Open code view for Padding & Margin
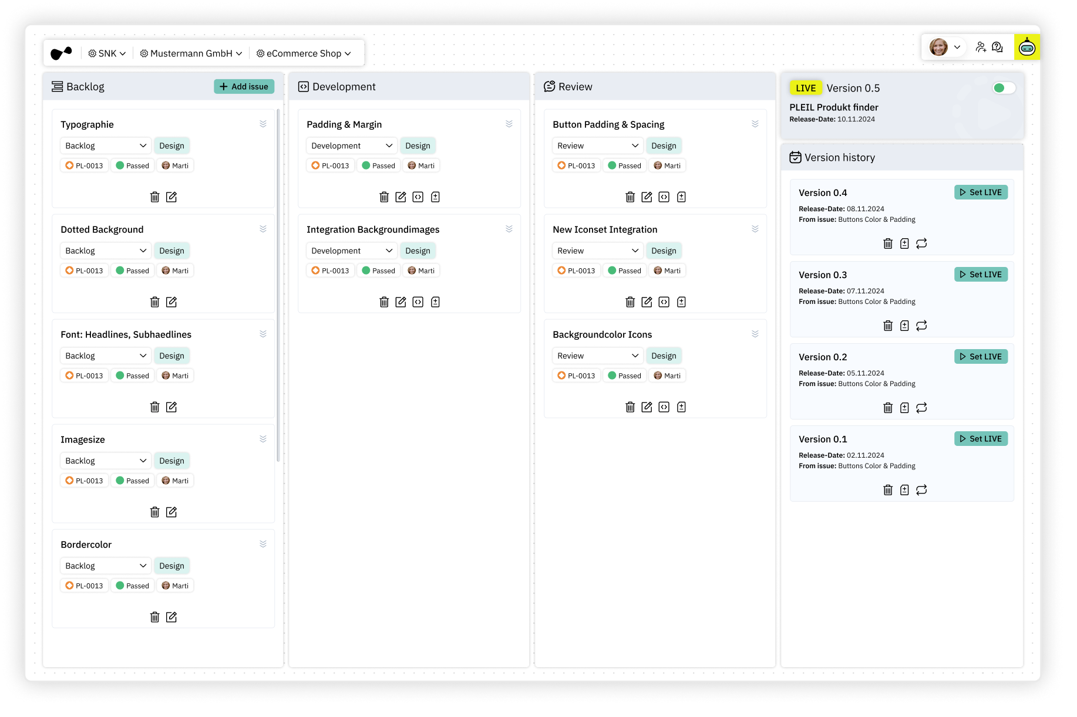1077x717 pixels. point(418,197)
